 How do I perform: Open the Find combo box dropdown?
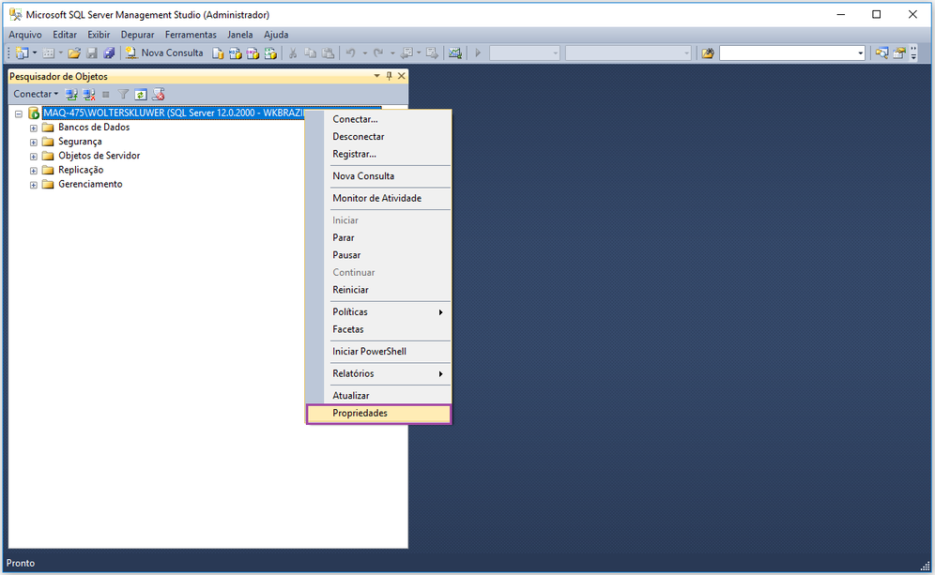[x=861, y=53]
